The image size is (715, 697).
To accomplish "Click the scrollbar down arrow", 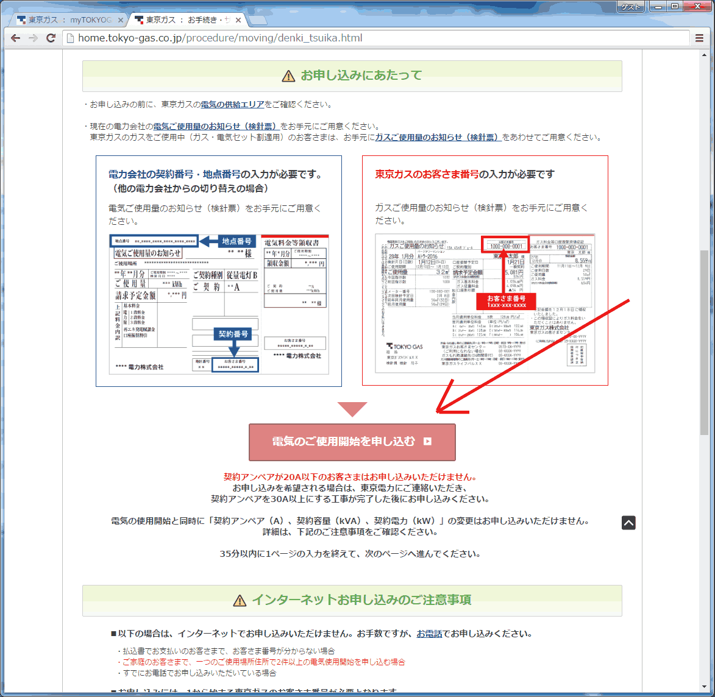I will point(704,687).
